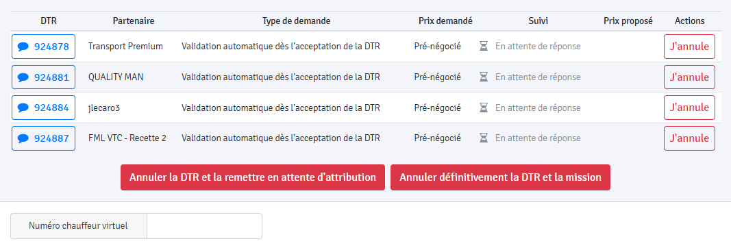The height and width of the screenshot is (250, 731).
Task: Click En attente de réponse for FML VTC
Action: (x=538, y=138)
